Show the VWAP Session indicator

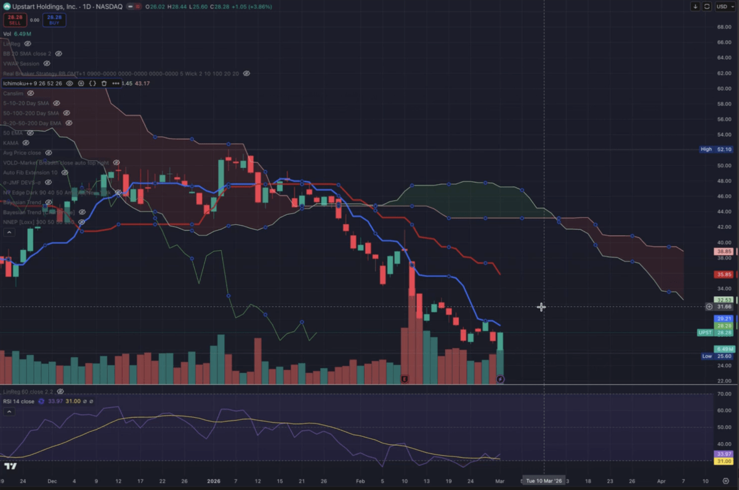coord(47,63)
